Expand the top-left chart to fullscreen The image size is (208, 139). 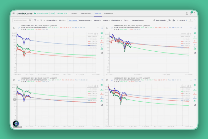(102, 28)
